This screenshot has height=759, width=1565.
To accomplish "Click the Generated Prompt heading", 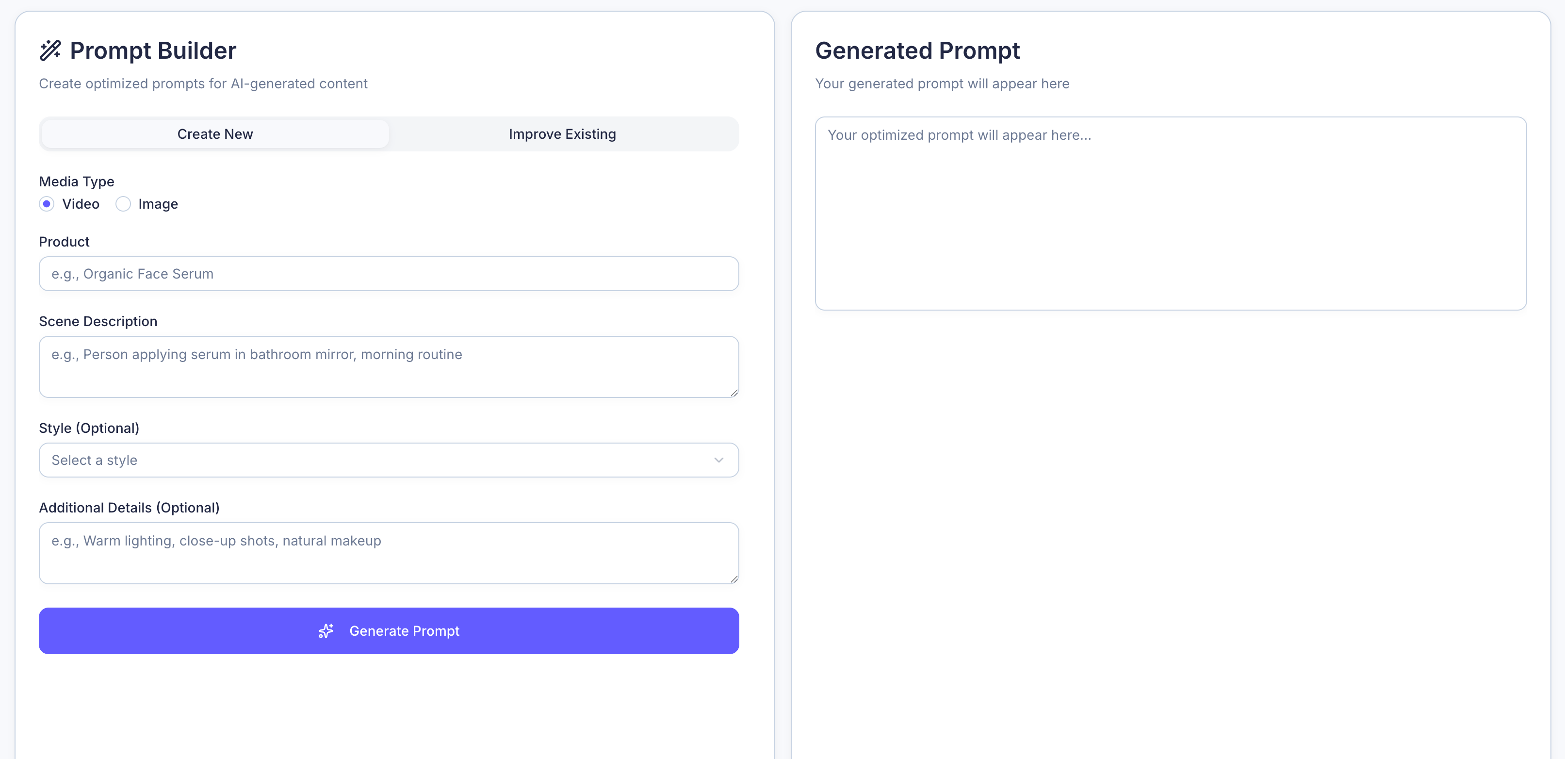I will click(918, 50).
